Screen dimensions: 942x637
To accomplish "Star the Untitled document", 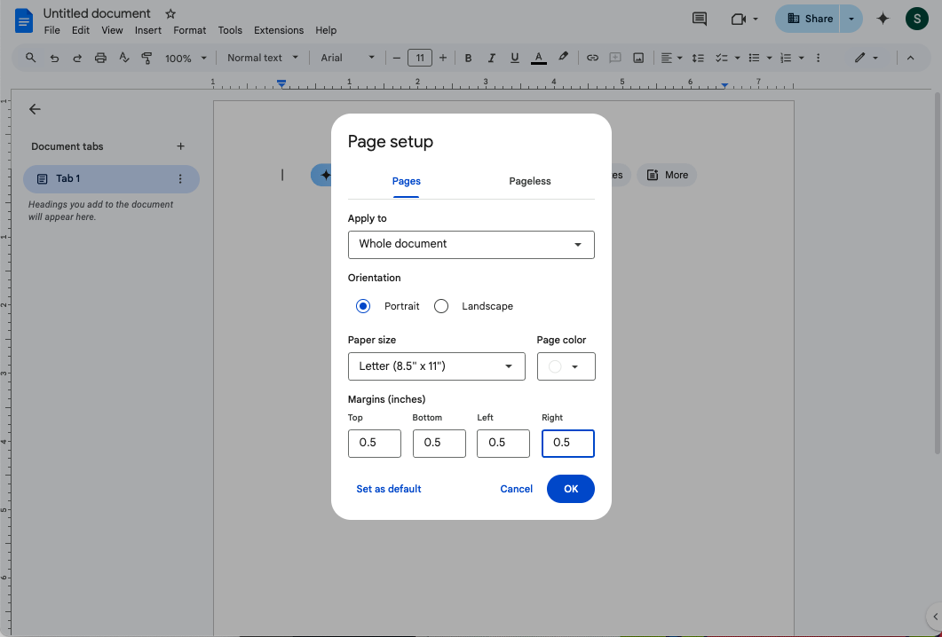I will 169,13.
